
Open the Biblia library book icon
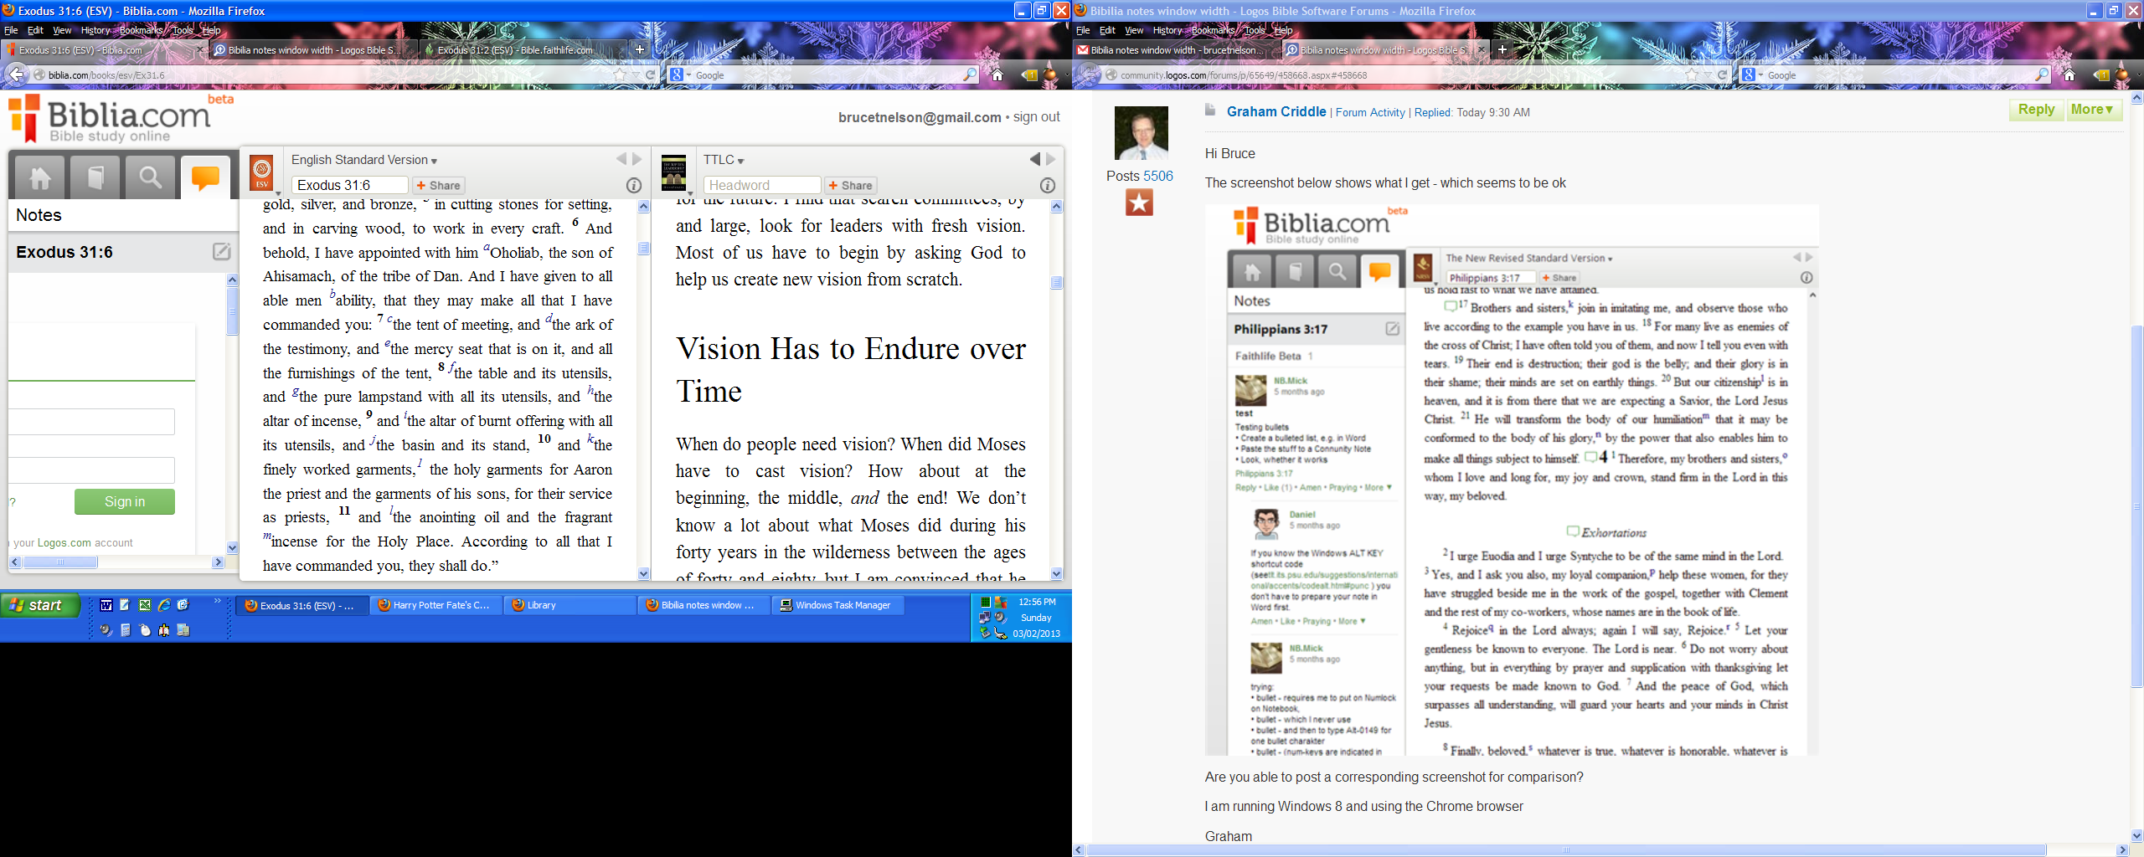click(x=95, y=177)
